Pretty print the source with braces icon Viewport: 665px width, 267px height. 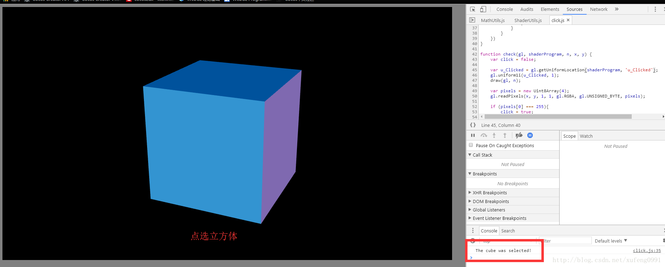coord(473,125)
